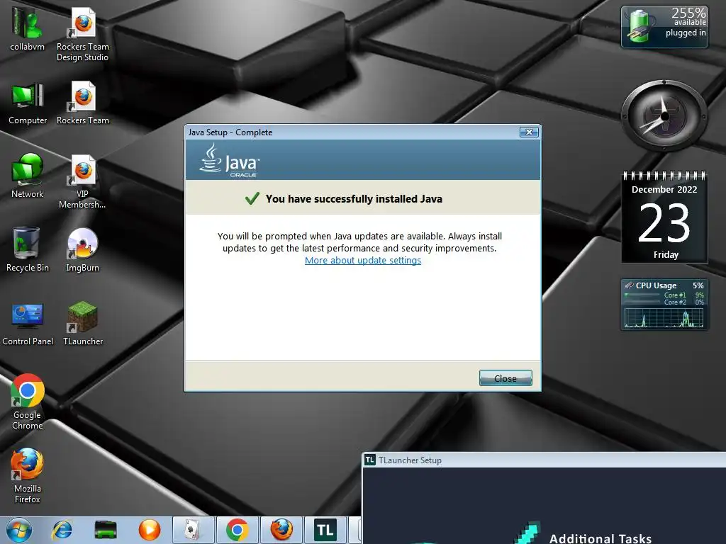Image resolution: width=726 pixels, height=544 pixels.
Task: Click the December 2022 calendar gadget
Action: coord(664,217)
